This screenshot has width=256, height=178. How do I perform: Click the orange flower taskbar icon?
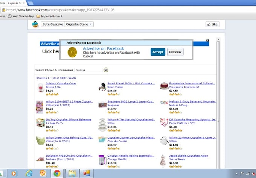tap(43, 173)
